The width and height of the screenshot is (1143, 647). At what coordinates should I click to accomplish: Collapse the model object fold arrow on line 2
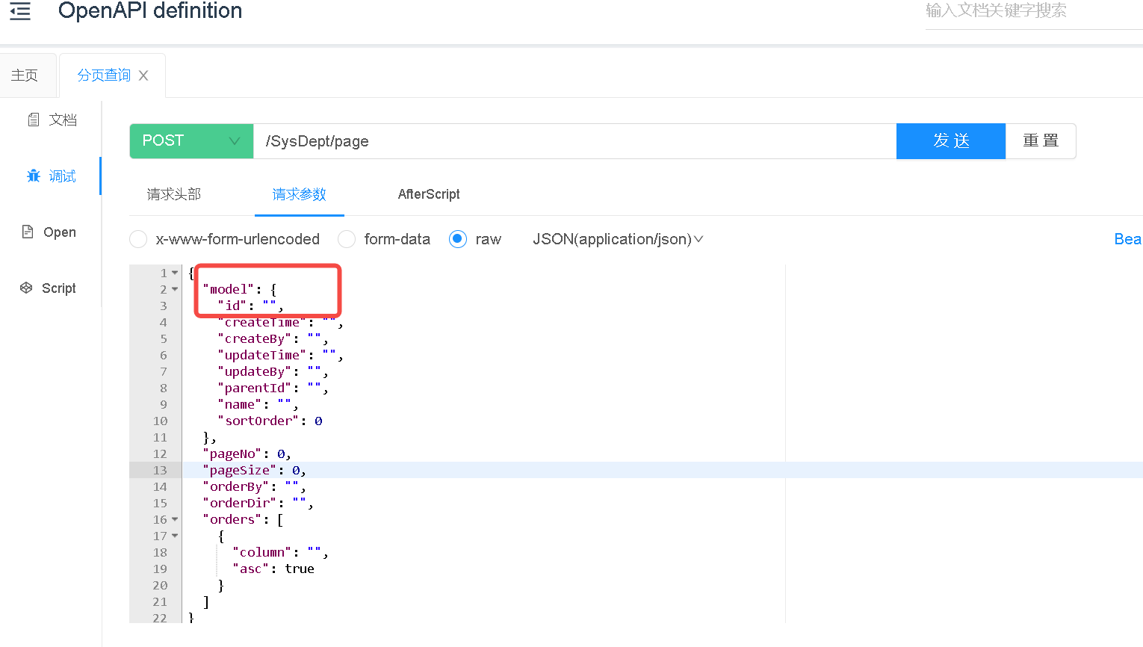point(175,289)
